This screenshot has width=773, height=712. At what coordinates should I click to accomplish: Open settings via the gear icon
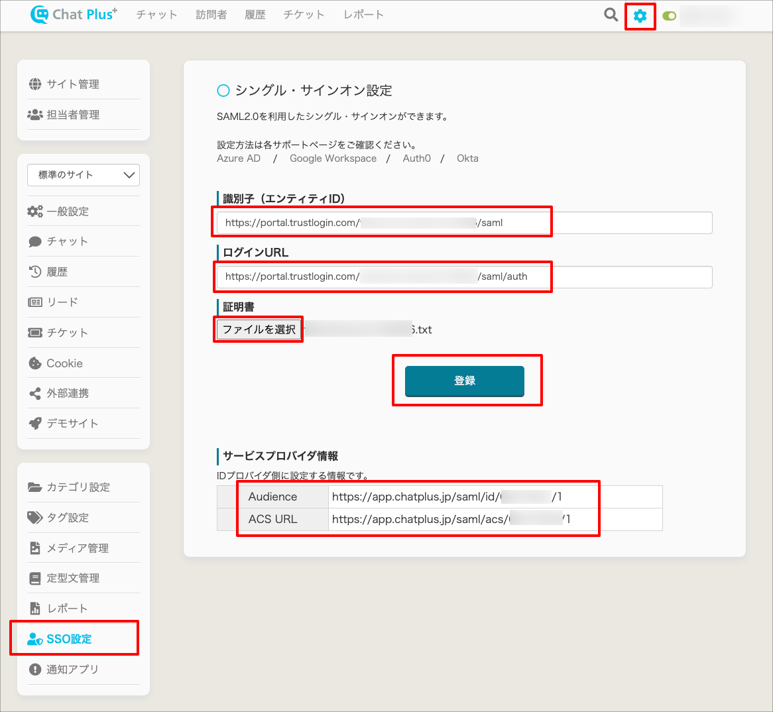640,16
